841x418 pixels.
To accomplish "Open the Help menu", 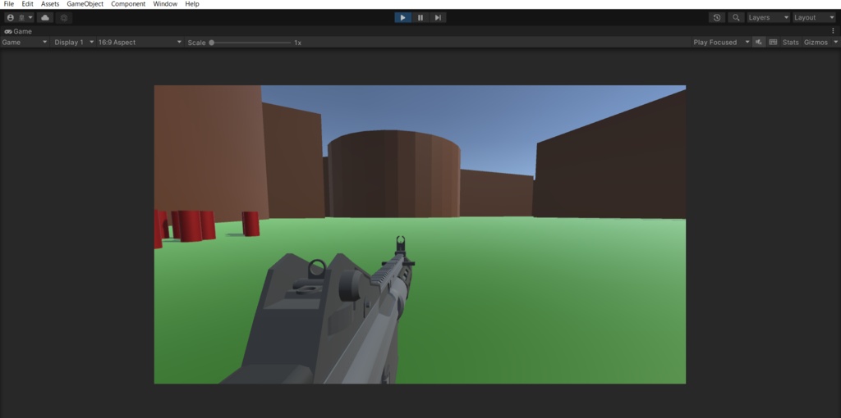I will click(x=192, y=4).
